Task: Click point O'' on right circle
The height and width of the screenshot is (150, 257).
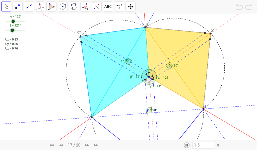Action: click(x=211, y=33)
